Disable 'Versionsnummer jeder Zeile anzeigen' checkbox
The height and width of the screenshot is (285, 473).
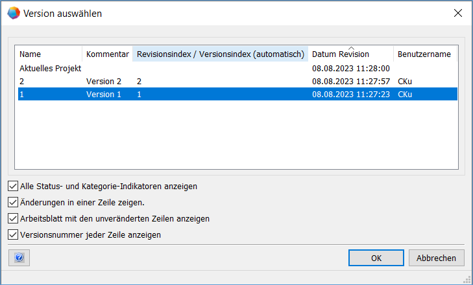tap(13, 234)
